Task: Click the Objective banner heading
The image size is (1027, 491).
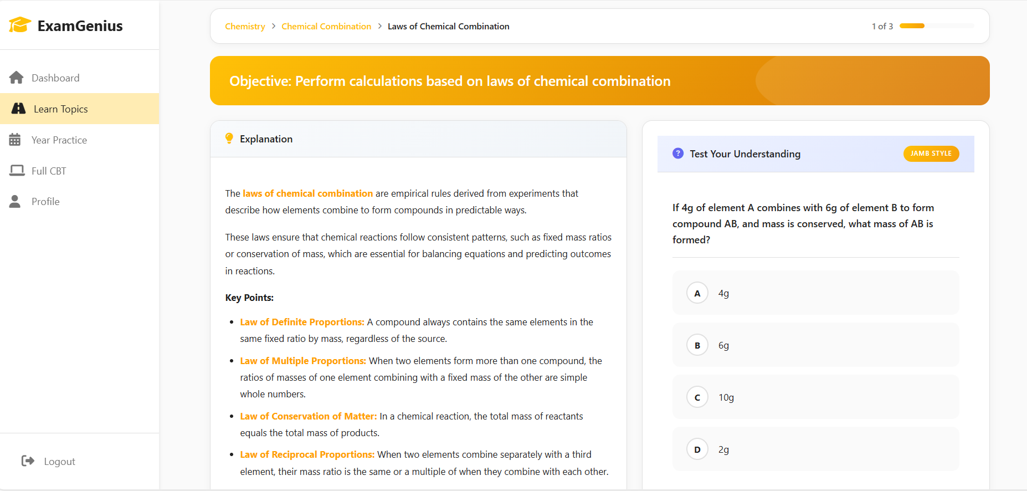Action: (x=450, y=81)
